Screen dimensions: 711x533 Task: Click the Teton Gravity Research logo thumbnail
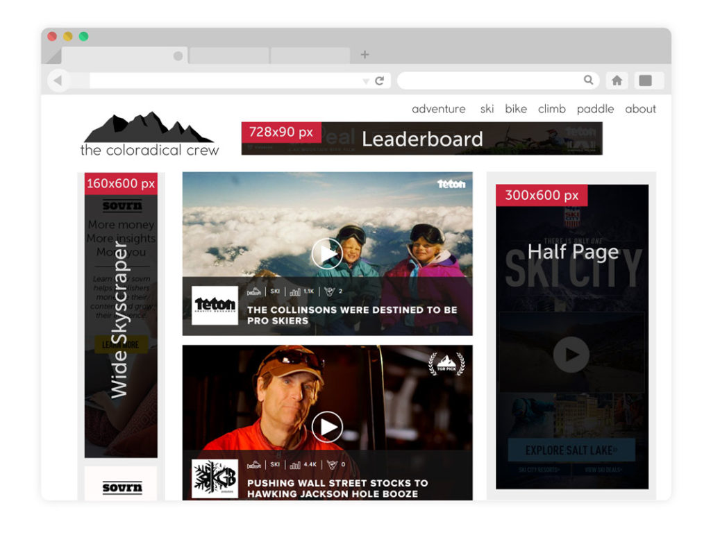pos(215,305)
